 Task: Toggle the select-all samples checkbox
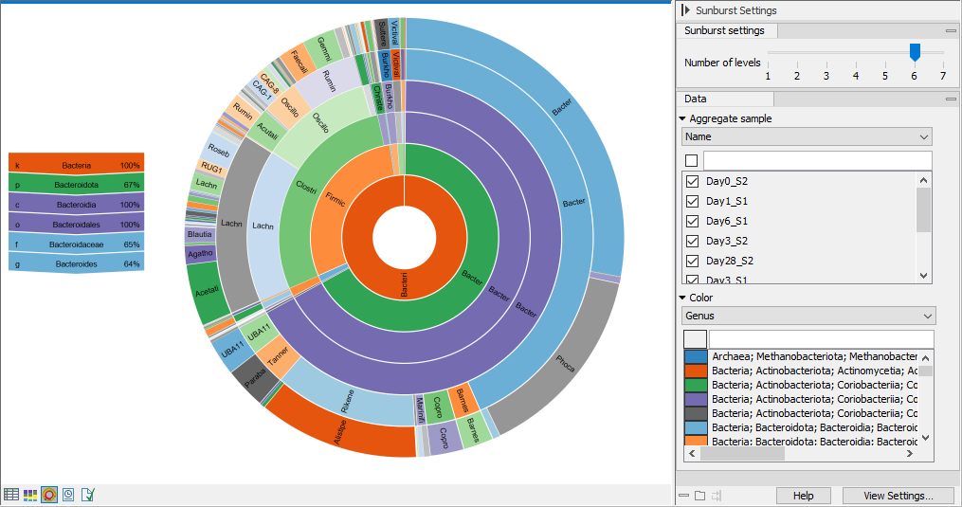pos(691,160)
